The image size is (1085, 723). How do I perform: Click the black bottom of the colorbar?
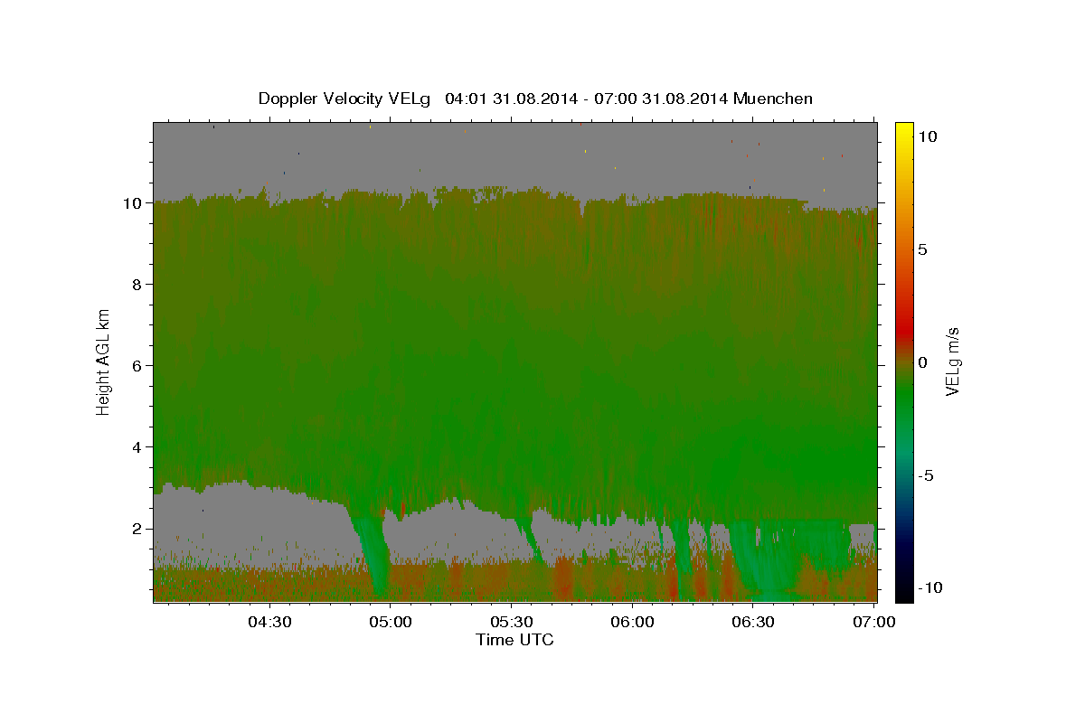point(903,592)
